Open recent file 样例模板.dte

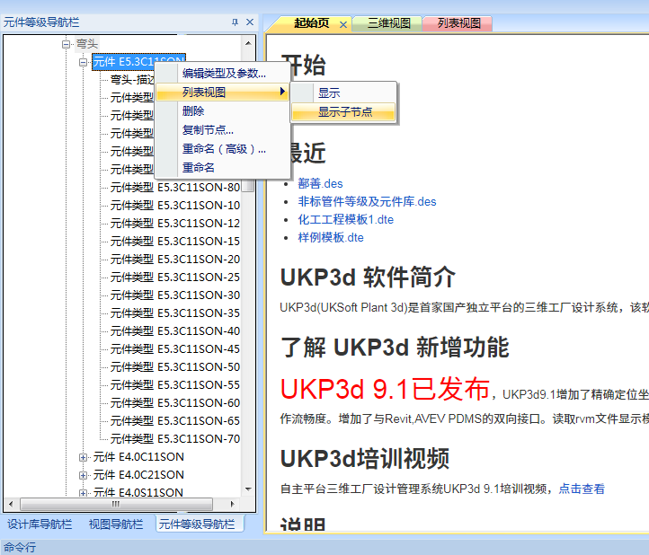[x=331, y=237]
